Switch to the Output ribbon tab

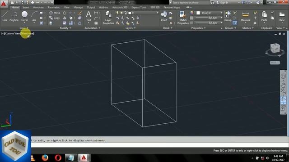point(91,7)
